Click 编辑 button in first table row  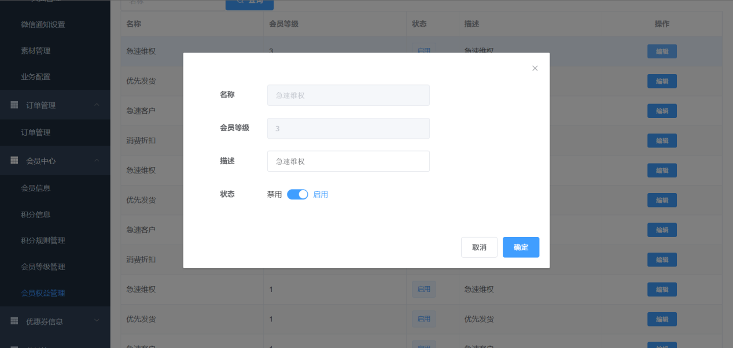click(662, 51)
